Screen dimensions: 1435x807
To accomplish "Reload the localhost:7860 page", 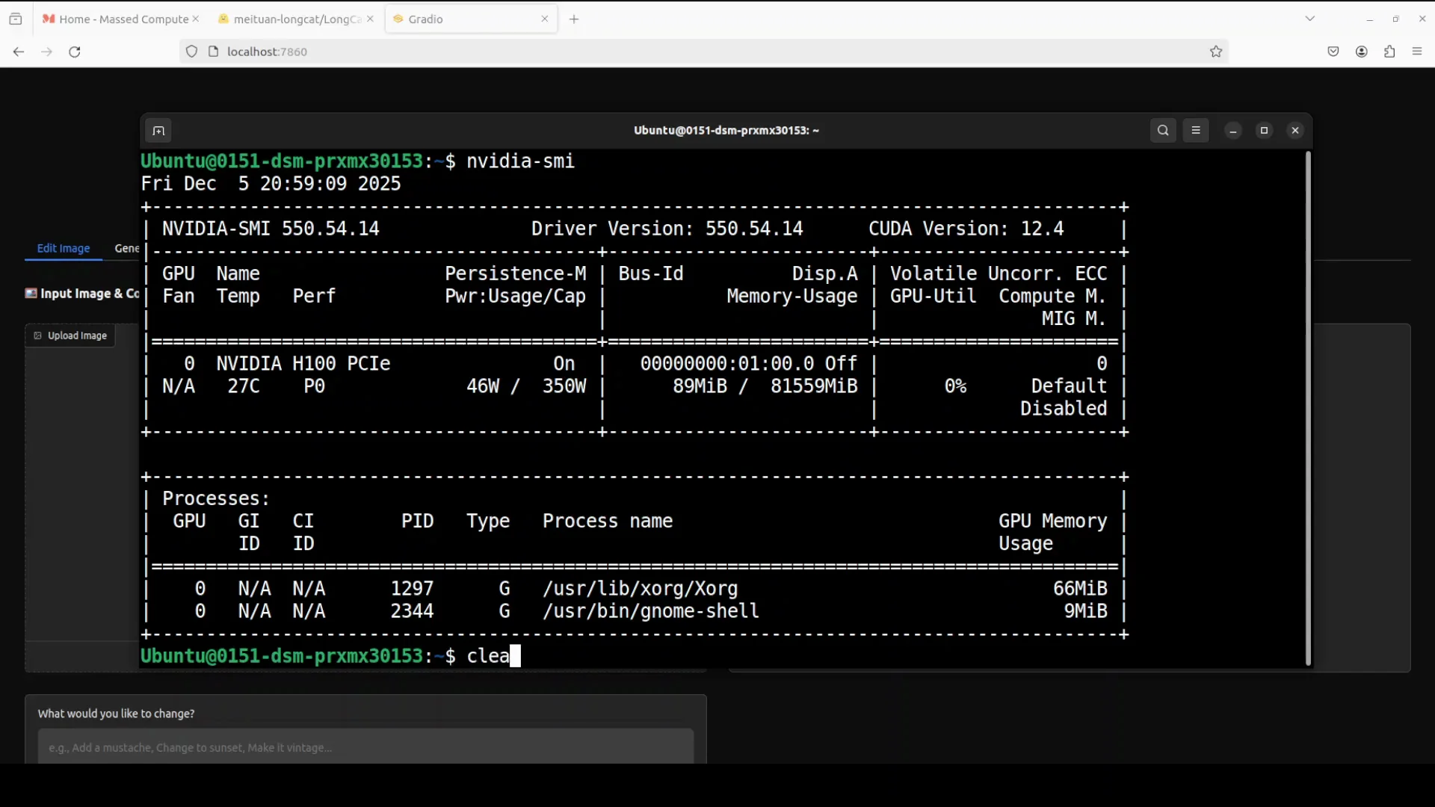I will click(x=75, y=52).
